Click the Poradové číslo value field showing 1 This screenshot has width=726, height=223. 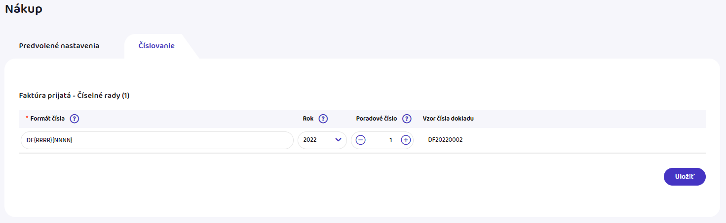click(x=384, y=140)
